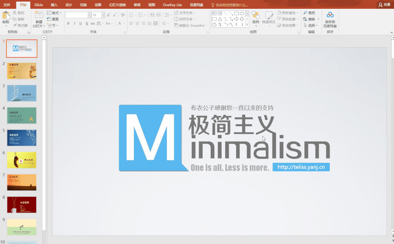
Task: Switch to the Insert (插入) tab
Action: (54, 5)
